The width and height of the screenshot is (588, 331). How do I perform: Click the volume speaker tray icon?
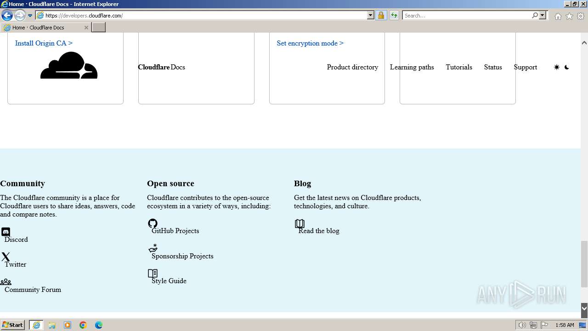pyautogui.click(x=522, y=325)
